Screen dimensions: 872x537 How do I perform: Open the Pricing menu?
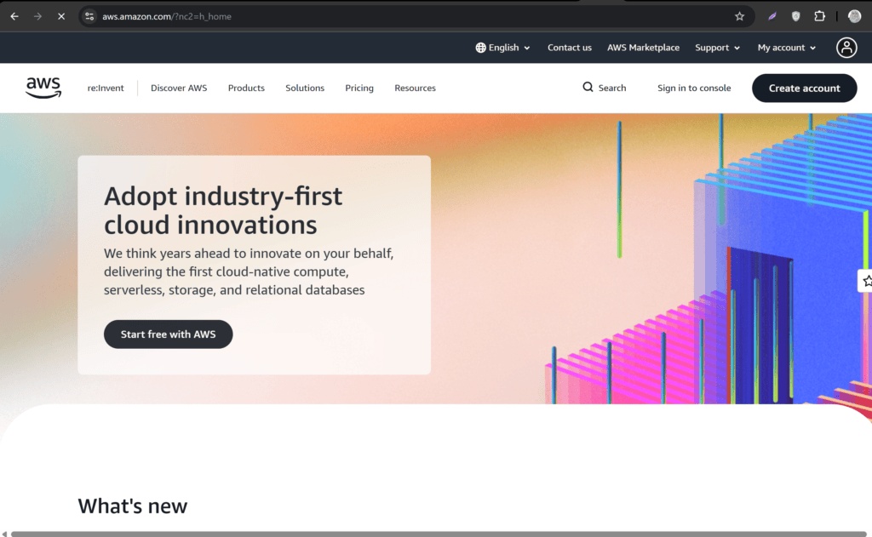[x=359, y=88]
